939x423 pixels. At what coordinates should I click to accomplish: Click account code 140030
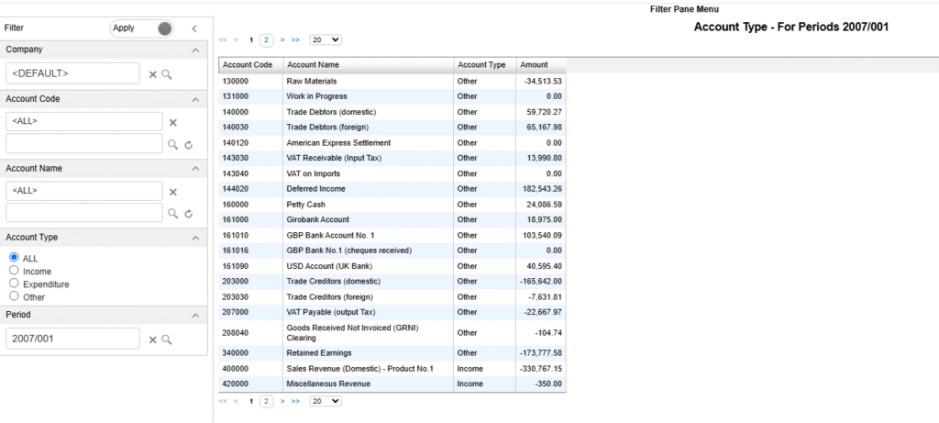click(x=234, y=127)
